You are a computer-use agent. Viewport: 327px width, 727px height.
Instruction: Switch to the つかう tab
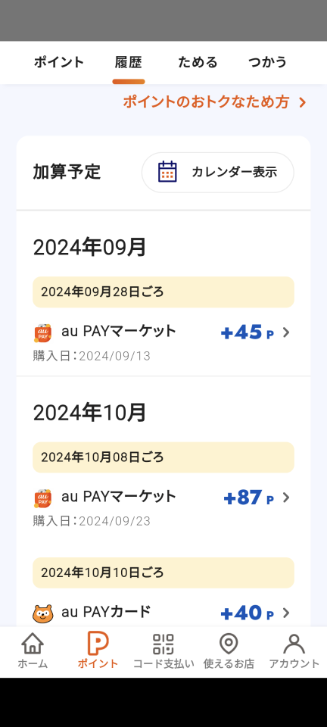click(267, 62)
